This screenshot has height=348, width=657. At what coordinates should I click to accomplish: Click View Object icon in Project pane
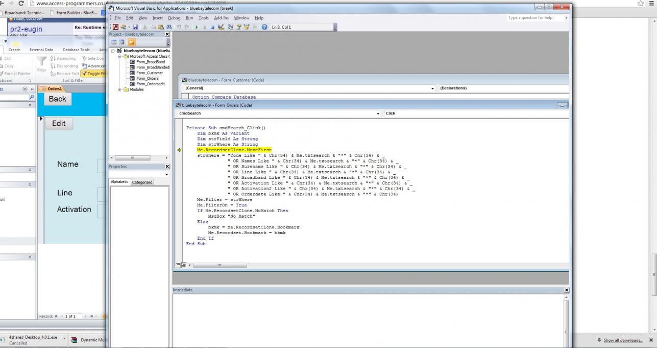[x=122, y=42]
